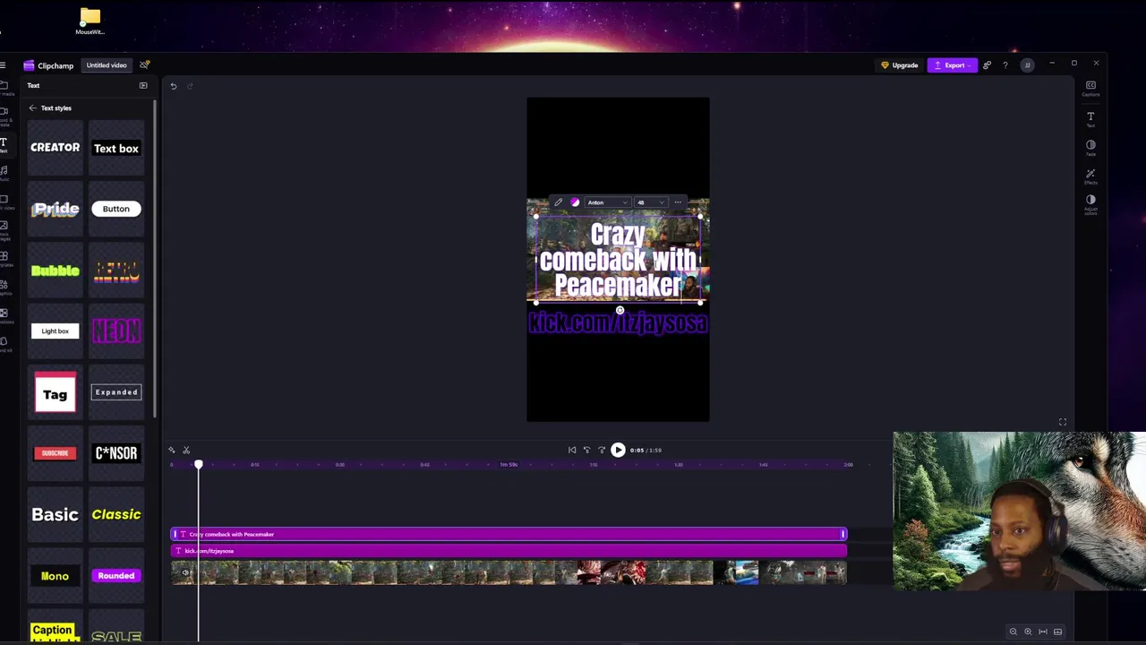Select the NEON text style

[116, 331]
